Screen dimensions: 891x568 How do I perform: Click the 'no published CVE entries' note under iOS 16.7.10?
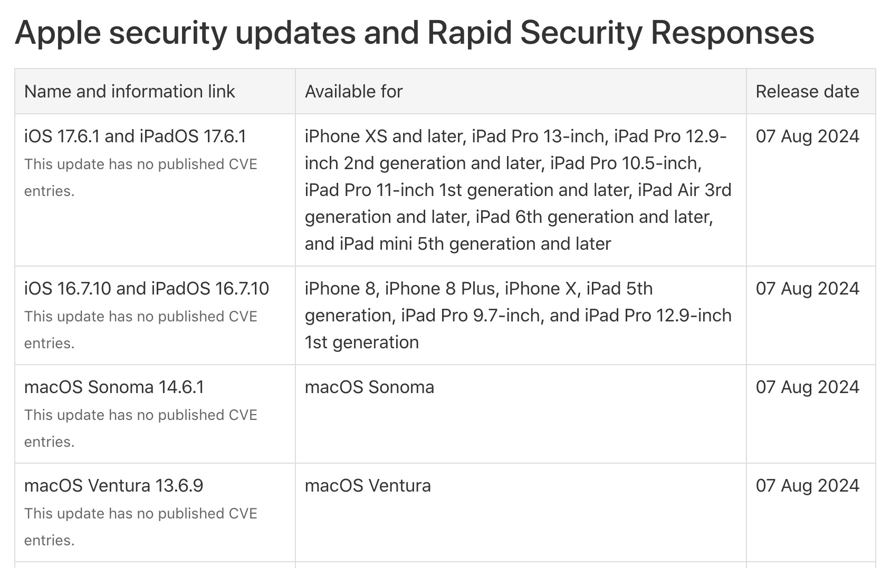click(x=140, y=330)
